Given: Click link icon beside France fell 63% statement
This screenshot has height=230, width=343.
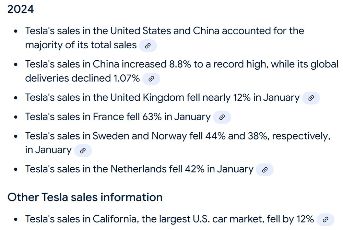Looking at the screenshot, I should 222,117.
